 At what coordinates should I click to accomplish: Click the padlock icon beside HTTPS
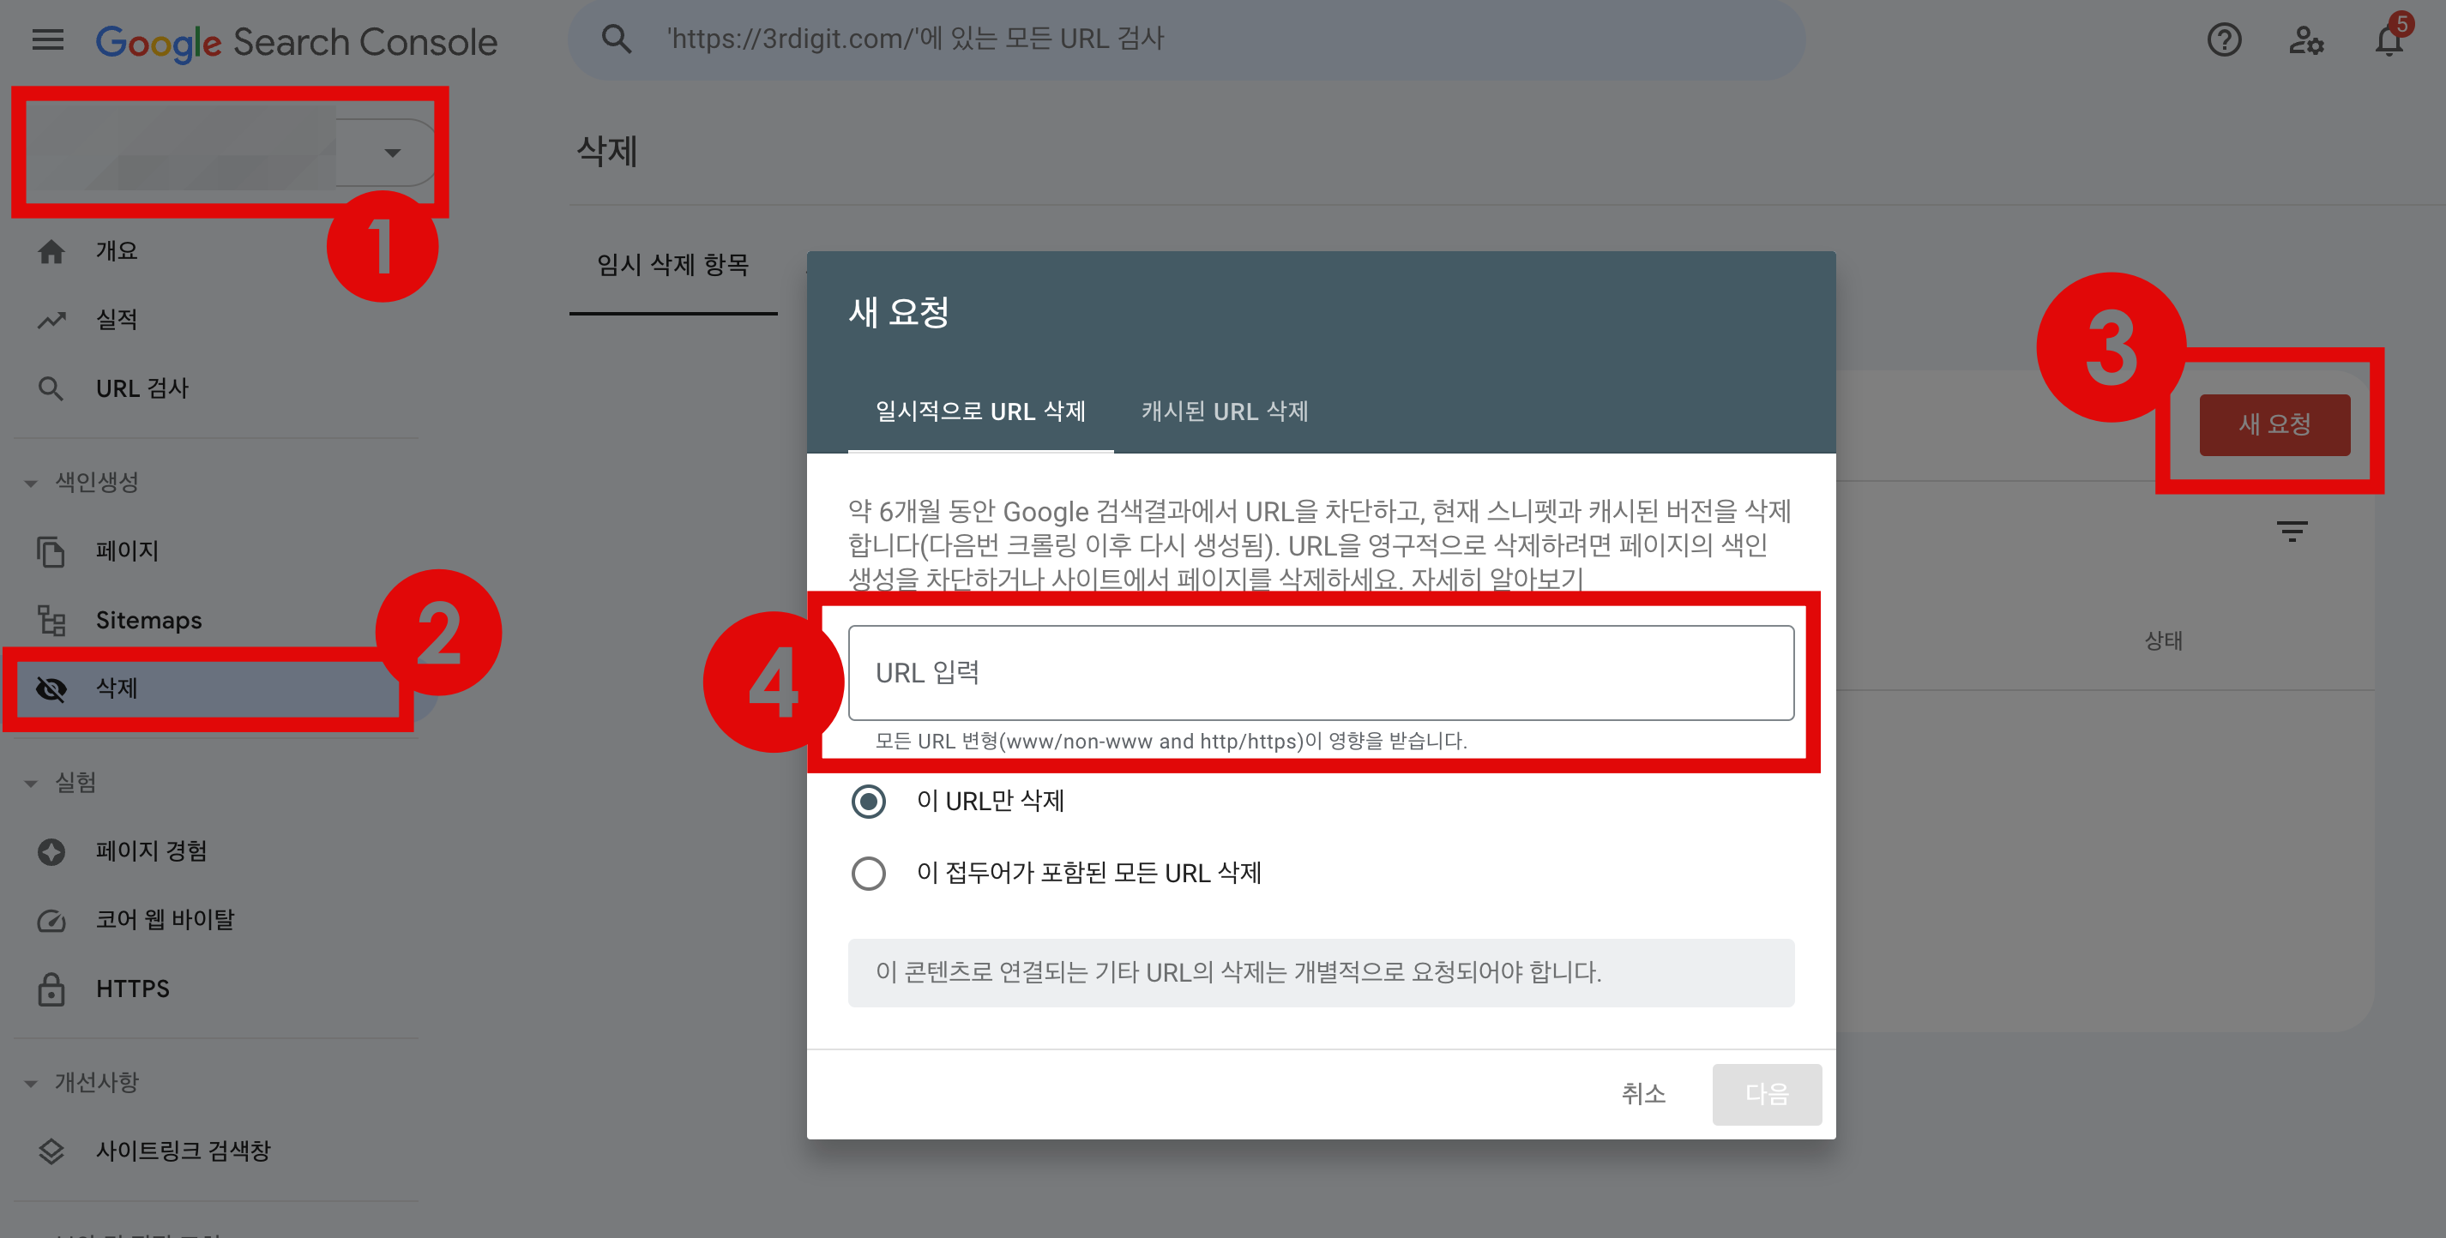[x=51, y=989]
